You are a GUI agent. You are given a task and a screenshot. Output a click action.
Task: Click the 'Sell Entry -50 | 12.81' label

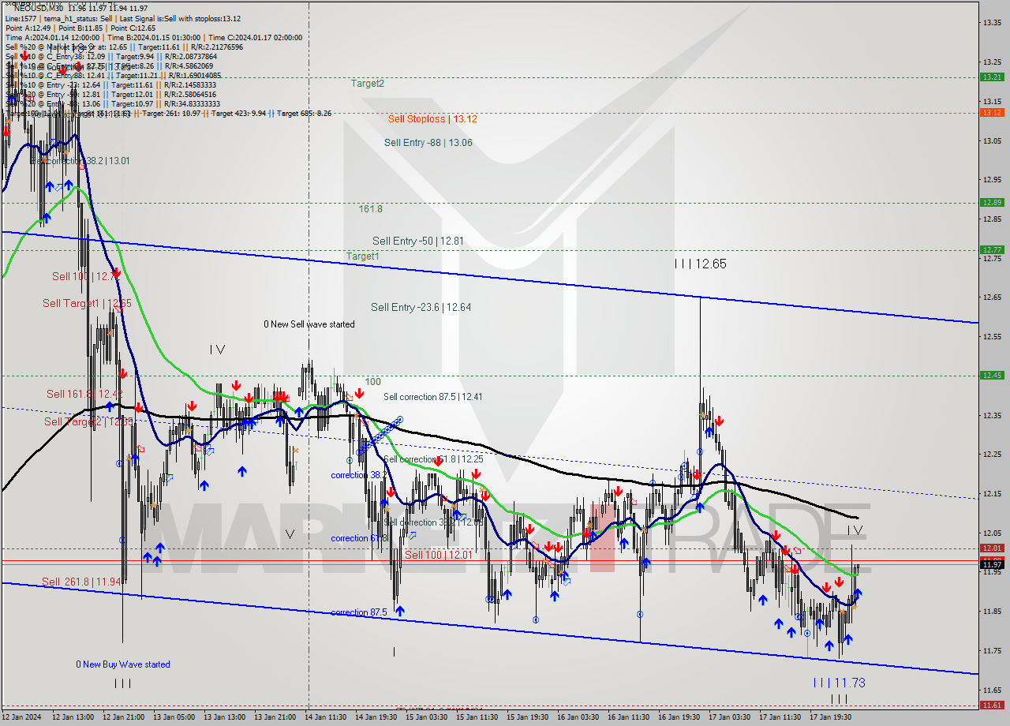pyautogui.click(x=418, y=240)
